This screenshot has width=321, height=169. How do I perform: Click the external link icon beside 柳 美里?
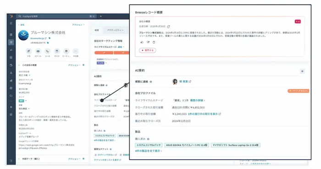190,82
